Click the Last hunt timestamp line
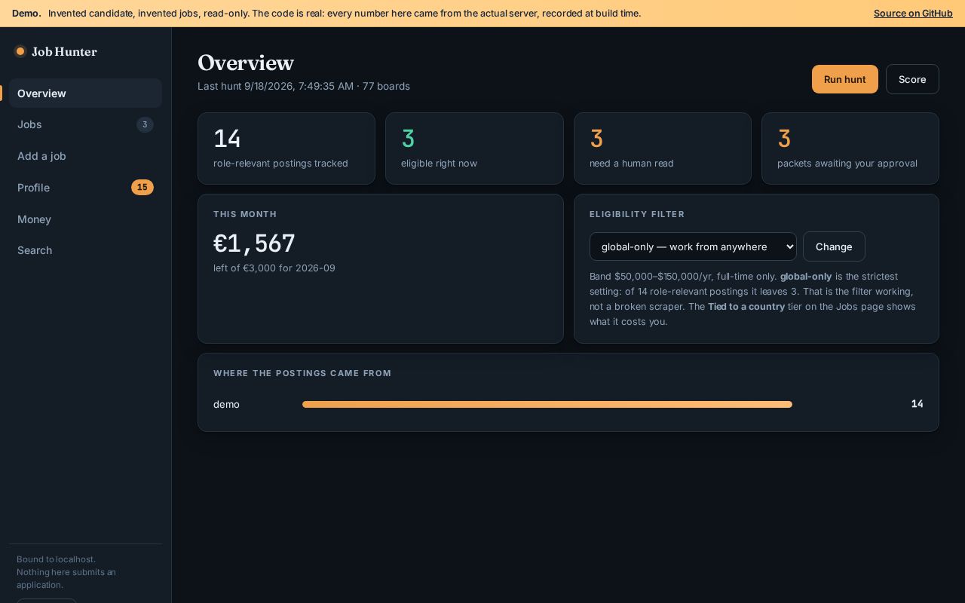Screen dimensions: 965x603 pos(304,86)
